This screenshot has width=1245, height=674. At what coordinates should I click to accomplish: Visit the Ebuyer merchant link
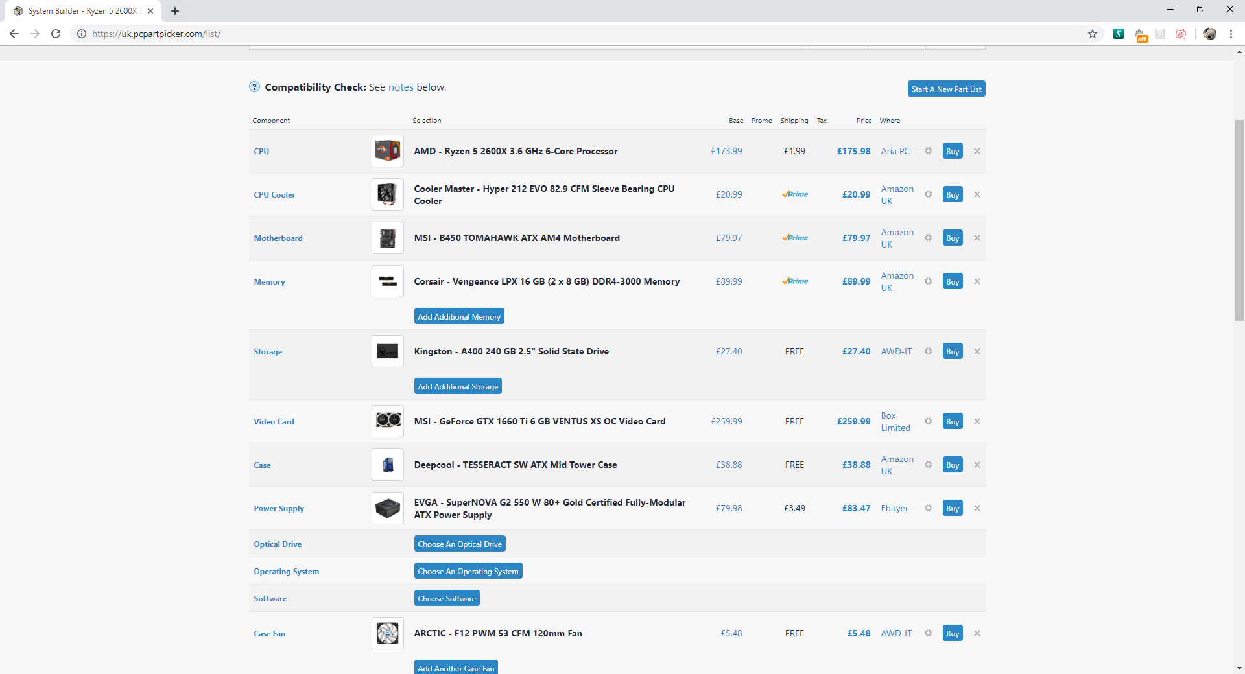pyautogui.click(x=894, y=508)
